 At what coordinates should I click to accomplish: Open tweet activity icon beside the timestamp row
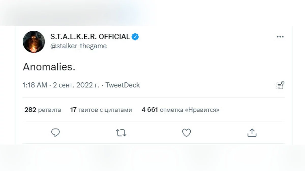pos(280,85)
